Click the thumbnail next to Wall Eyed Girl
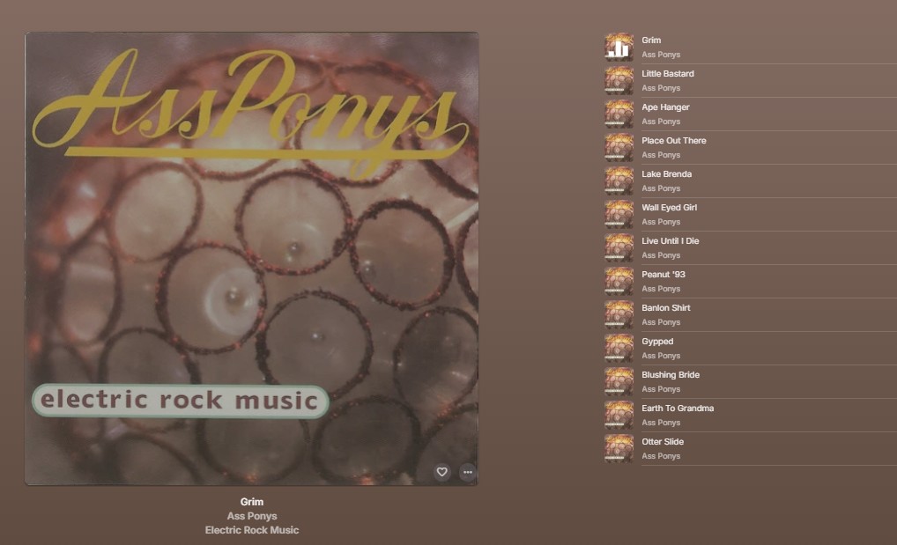The width and height of the screenshot is (897, 545). point(619,215)
